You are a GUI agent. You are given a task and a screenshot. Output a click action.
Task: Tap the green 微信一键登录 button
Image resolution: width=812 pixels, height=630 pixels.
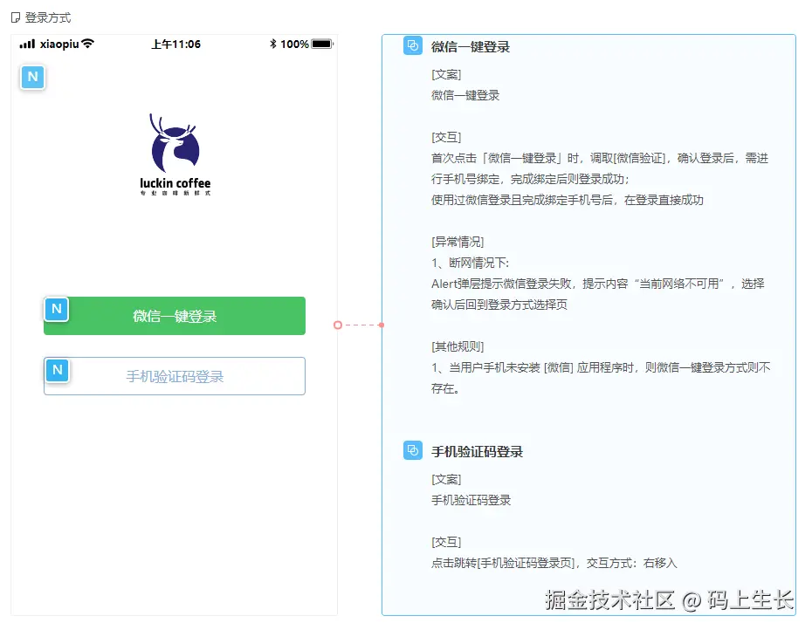click(x=175, y=316)
